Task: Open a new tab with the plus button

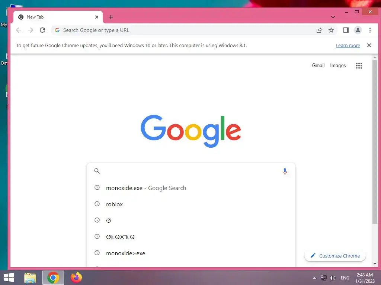Action: [111, 17]
